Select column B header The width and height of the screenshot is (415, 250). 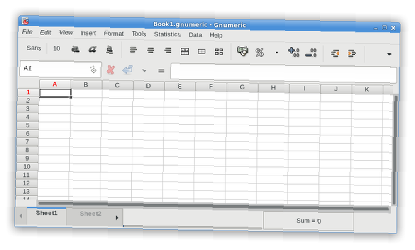pyautogui.click(x=86, y=85)
